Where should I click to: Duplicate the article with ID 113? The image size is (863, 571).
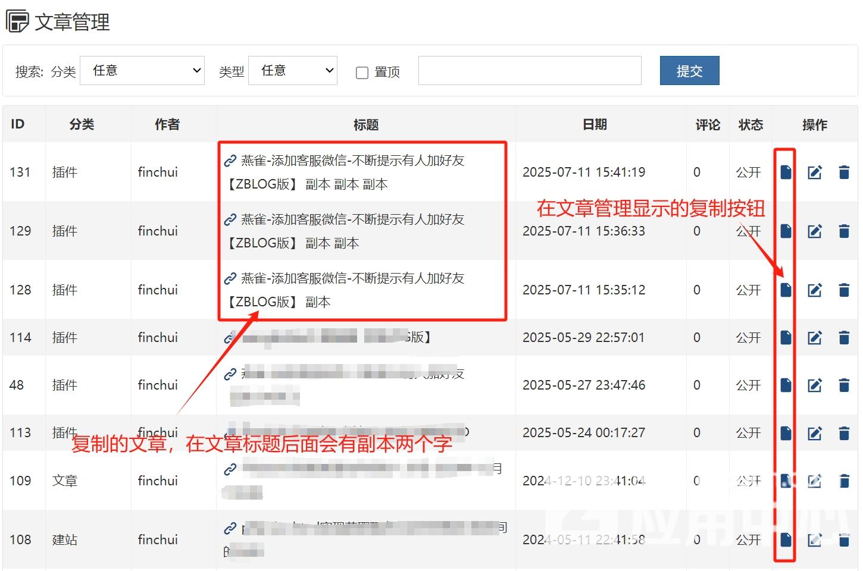tap(786, 433)
